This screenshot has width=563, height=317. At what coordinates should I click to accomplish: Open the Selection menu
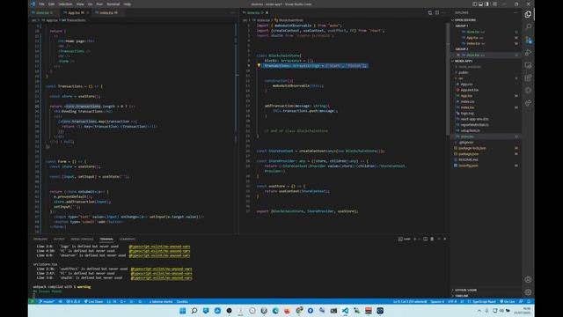point(65,4)
